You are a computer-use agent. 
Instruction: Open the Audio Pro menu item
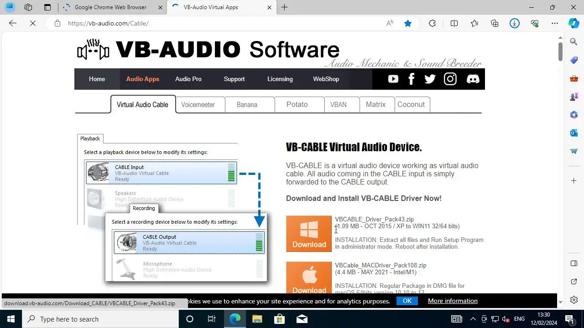point(188,79)
